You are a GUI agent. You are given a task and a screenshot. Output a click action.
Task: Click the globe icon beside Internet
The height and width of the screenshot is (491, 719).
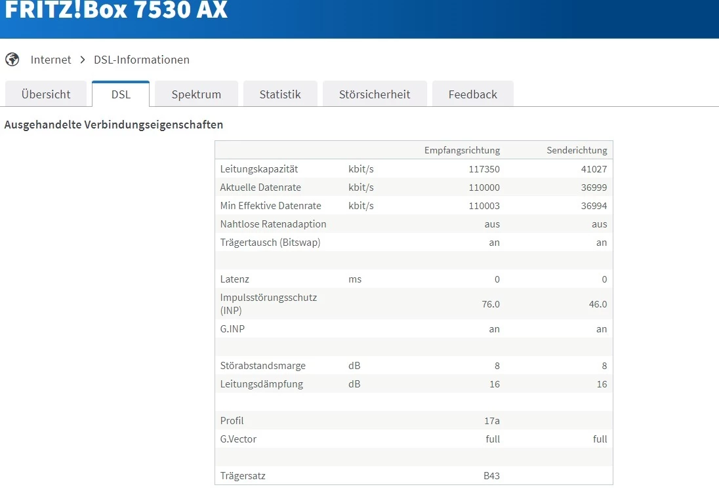pos(12,60)
